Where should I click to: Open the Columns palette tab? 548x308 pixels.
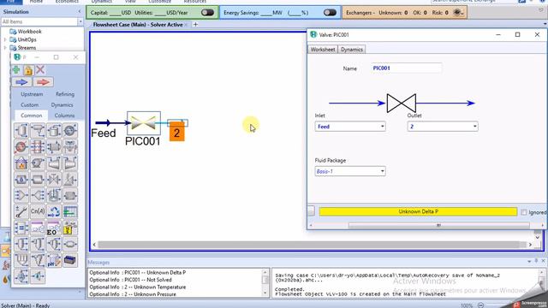[65, 115]
